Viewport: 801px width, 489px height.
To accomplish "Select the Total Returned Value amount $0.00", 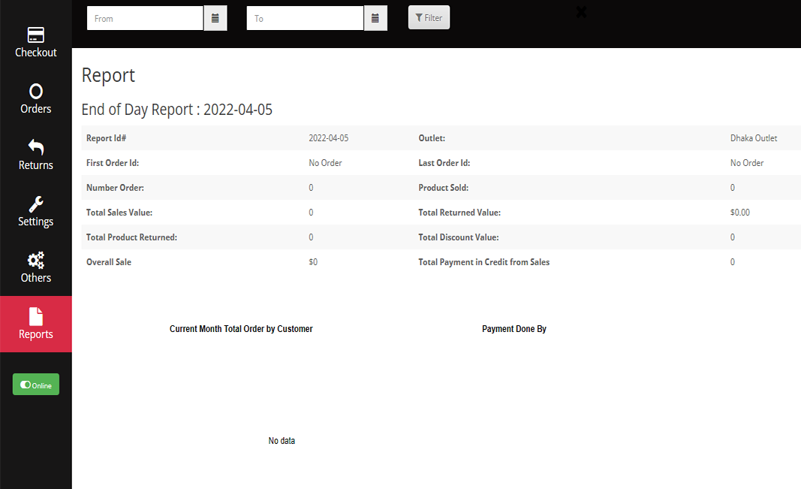I will click(740, 213).
